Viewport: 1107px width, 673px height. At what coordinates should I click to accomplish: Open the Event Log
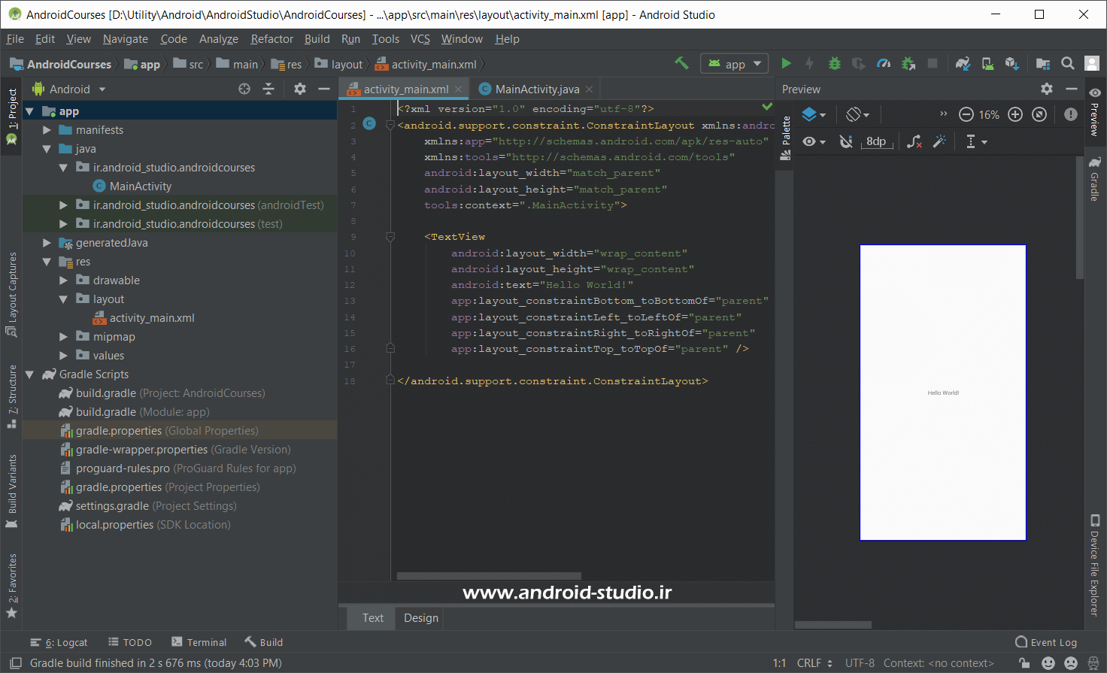(x=1046, y=642)
